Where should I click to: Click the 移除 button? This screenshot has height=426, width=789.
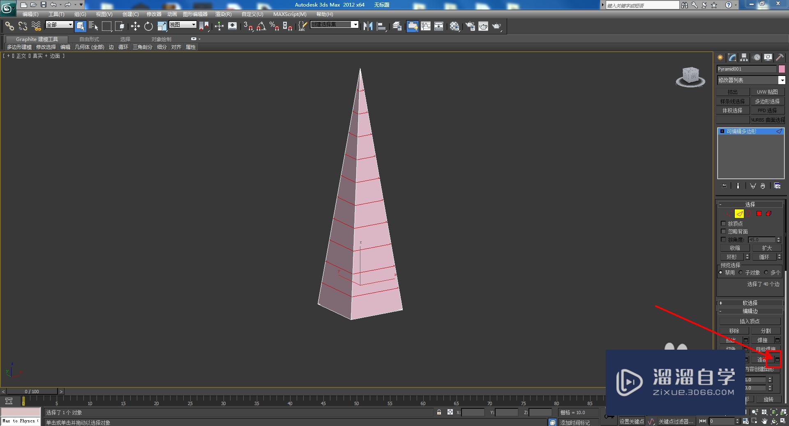734,331
